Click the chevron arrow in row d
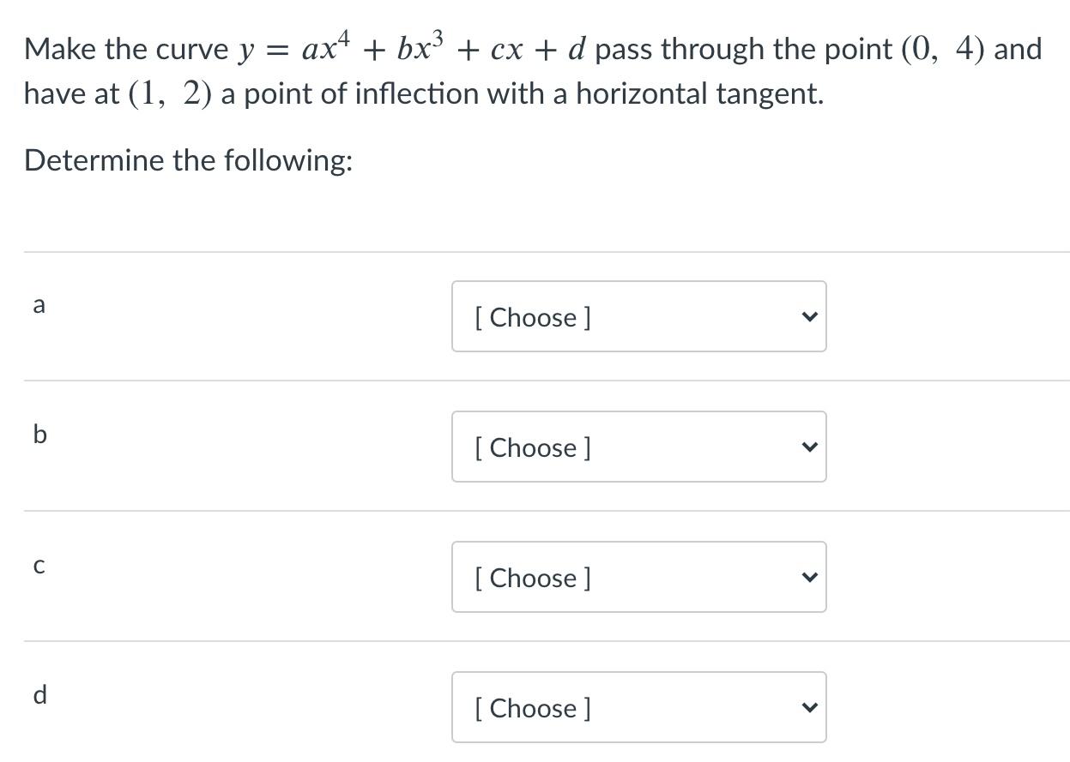 coord(807,708)
